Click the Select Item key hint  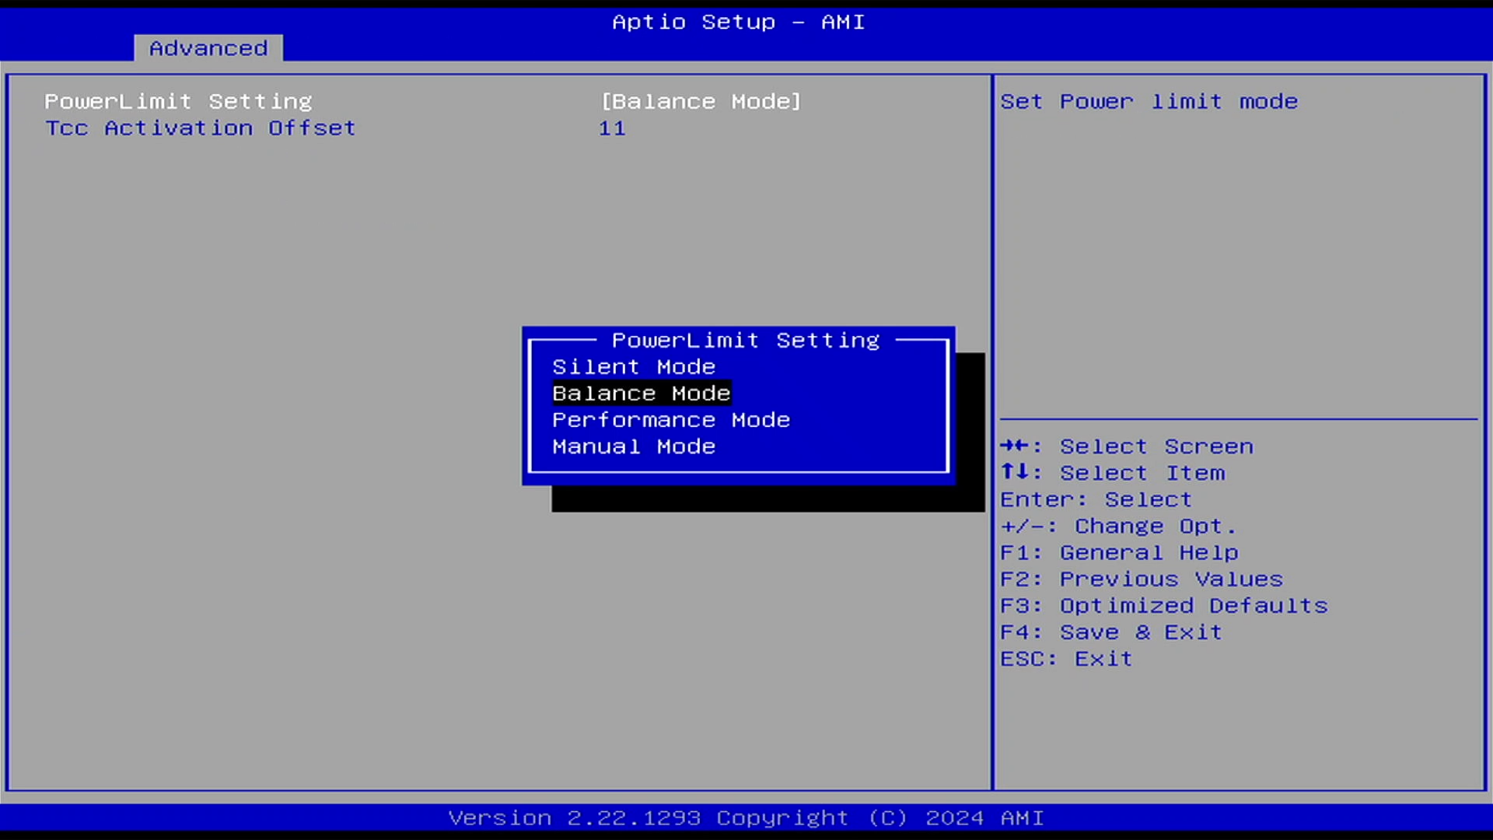[1113, 473]
